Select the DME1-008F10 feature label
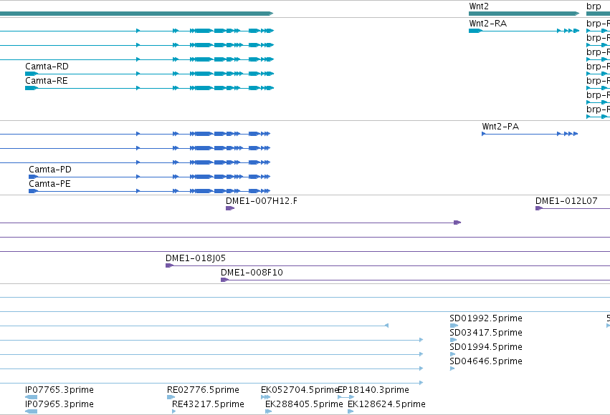The width and height of the screenshot is (610, 415). (252, 273)
